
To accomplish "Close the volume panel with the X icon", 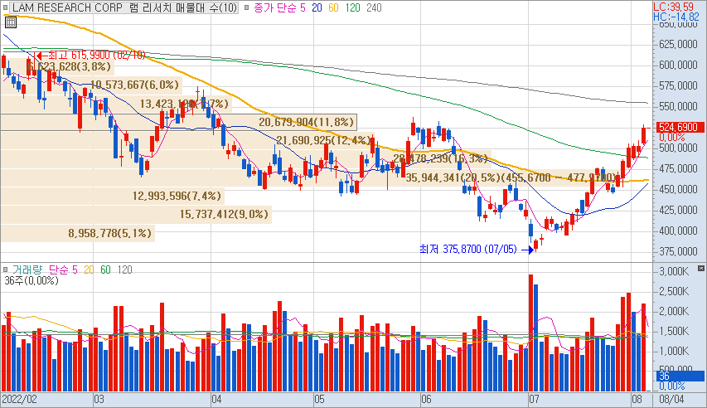I will click(x=700, y=269).
